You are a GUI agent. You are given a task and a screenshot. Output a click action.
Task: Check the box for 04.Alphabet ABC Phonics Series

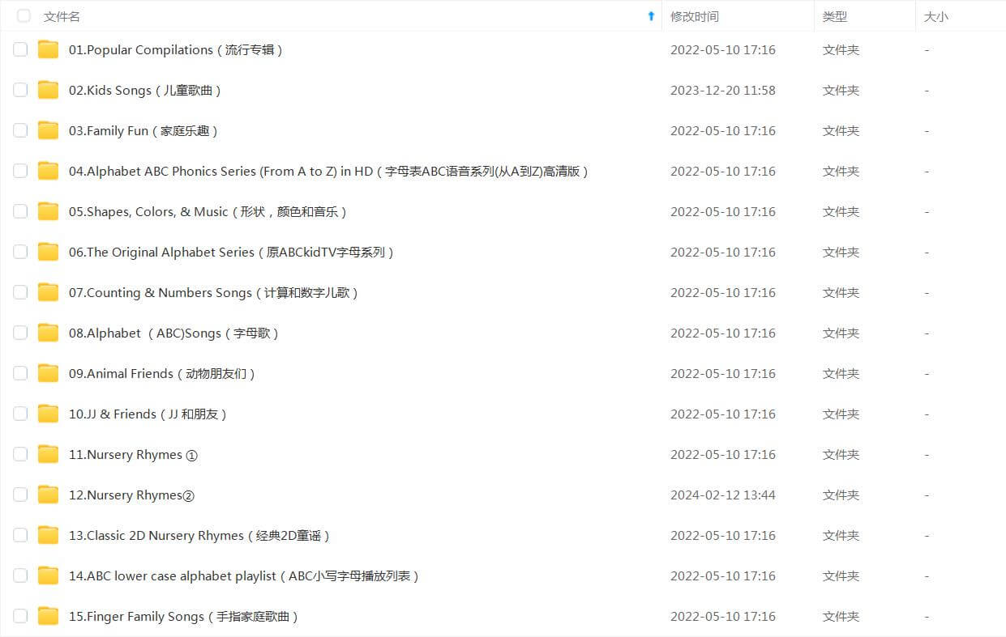[x=20, y=171]
